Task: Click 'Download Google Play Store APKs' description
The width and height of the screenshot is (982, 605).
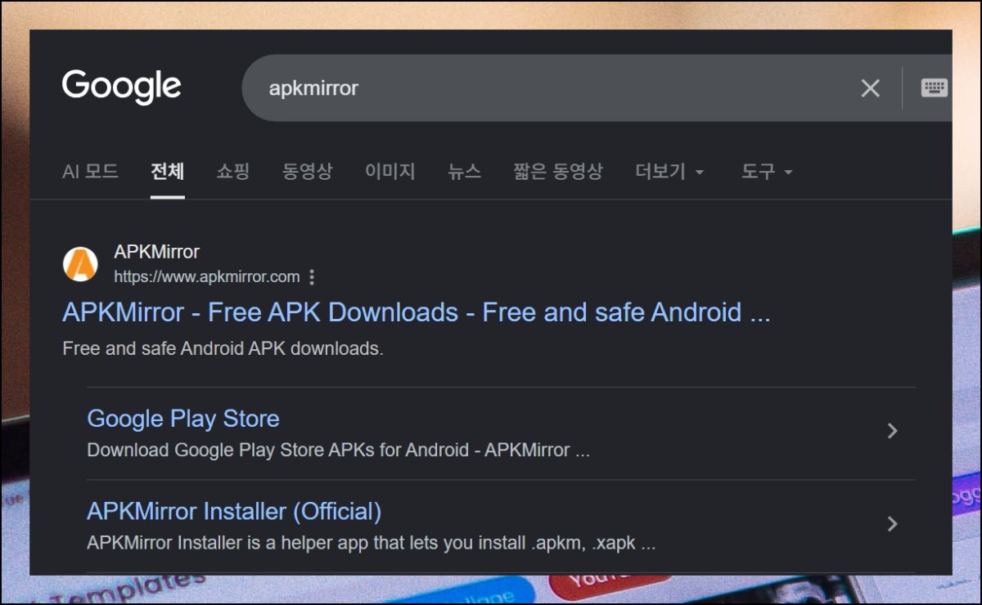Action: (x=338, y=450)
